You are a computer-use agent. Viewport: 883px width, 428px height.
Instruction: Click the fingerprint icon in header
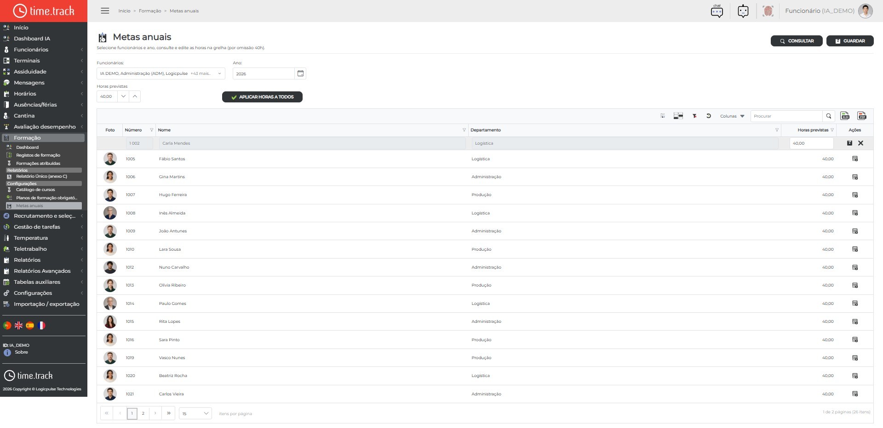pos(768,11)
